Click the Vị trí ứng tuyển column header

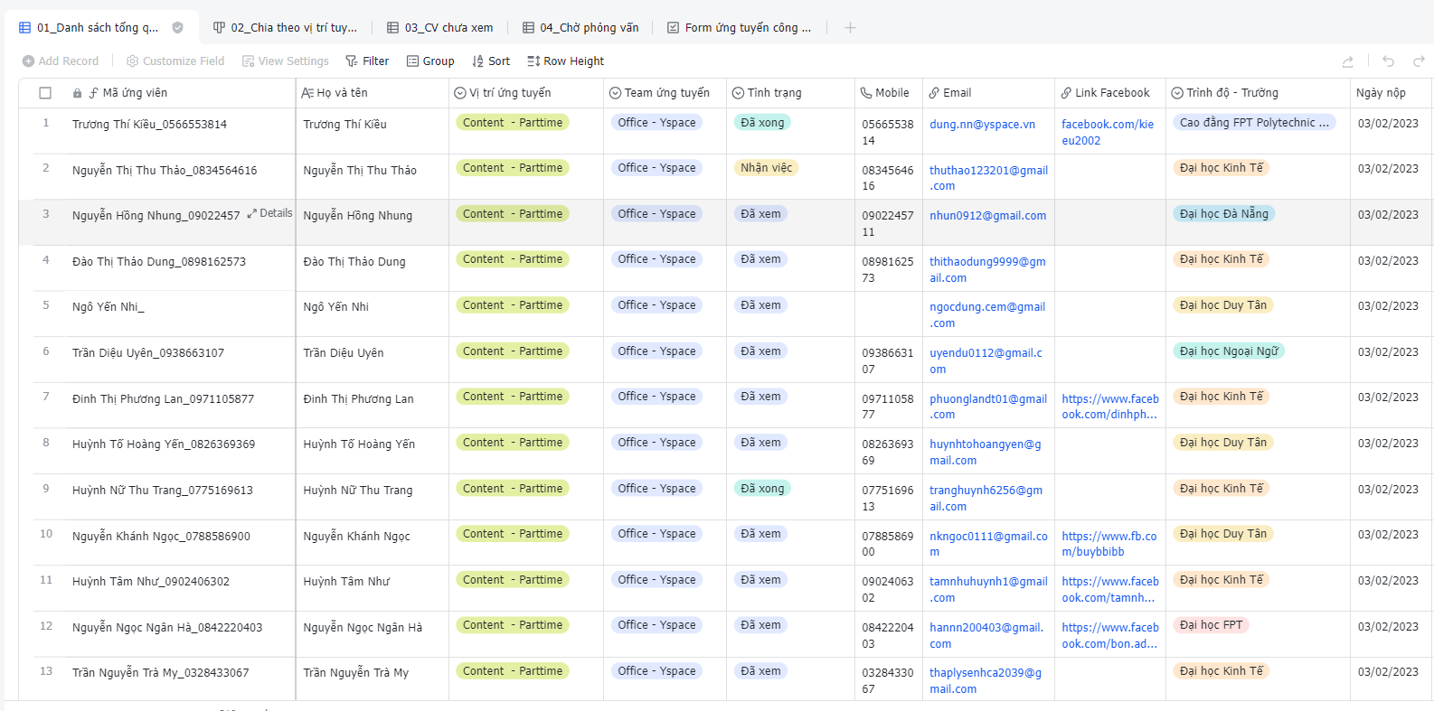tap(526, 93)
